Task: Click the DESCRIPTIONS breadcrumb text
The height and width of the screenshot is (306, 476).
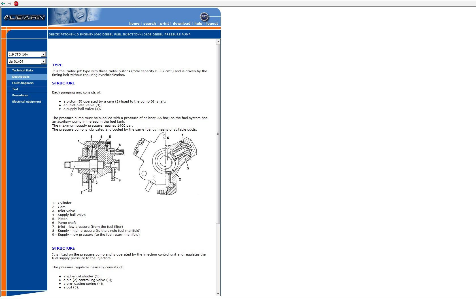Action: (x=61, y=35)
